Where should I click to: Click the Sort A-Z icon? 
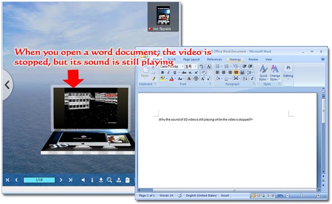point(245,79)
